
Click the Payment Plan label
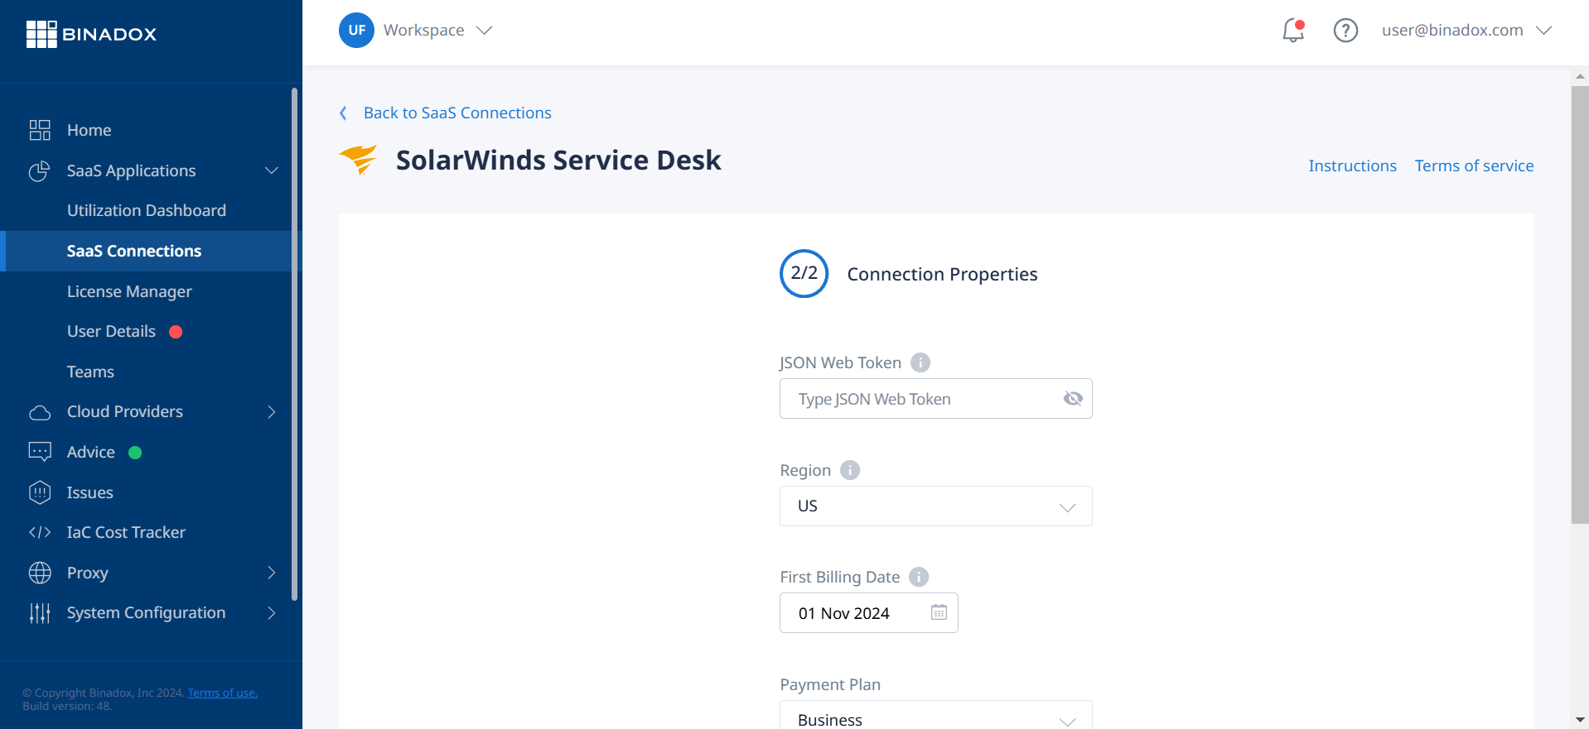click(830, 684)
